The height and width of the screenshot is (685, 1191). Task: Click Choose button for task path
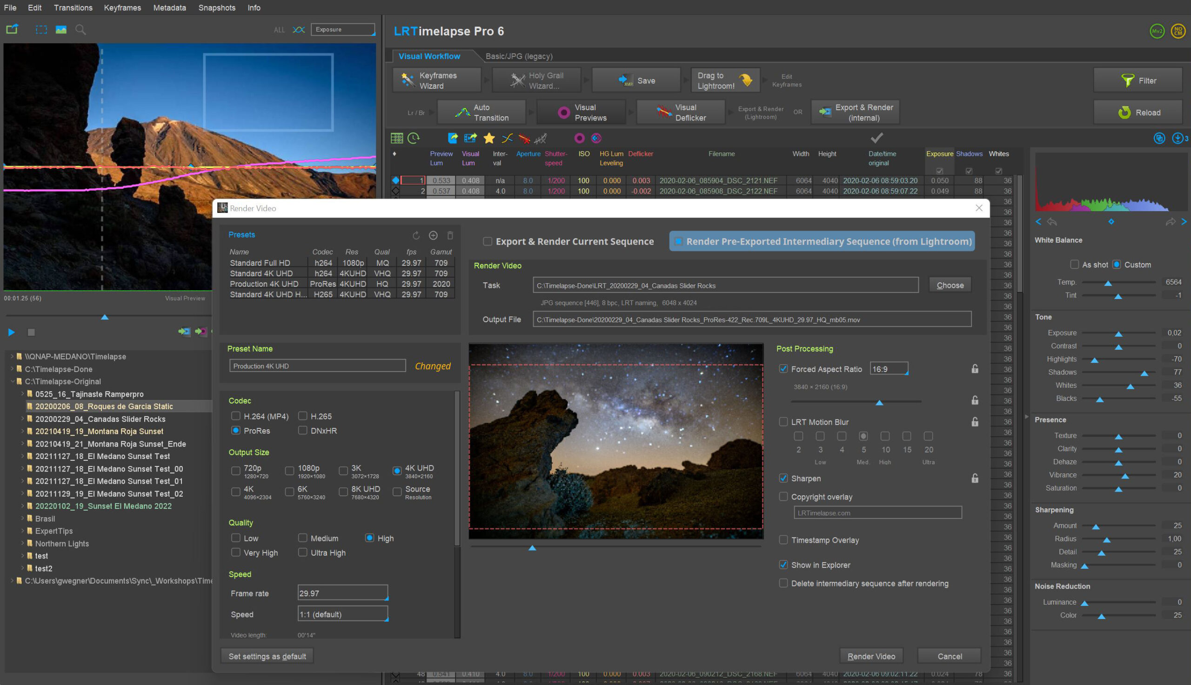(x=950, y=285)
